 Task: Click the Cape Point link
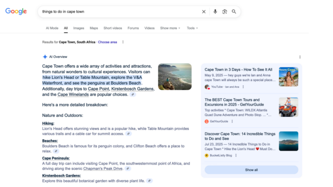[x=98, y=89]
